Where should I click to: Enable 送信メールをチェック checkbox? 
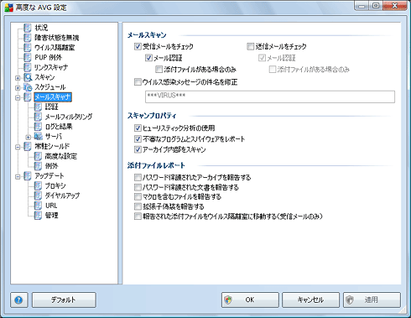[250, 46]
